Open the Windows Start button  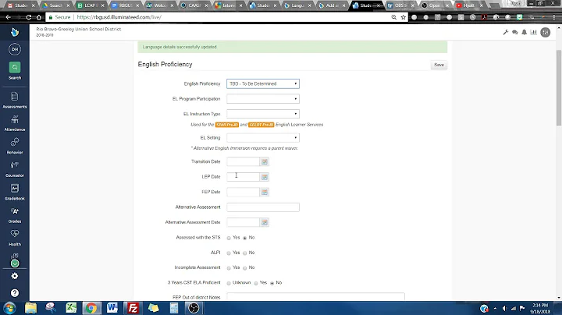point(9,308)
